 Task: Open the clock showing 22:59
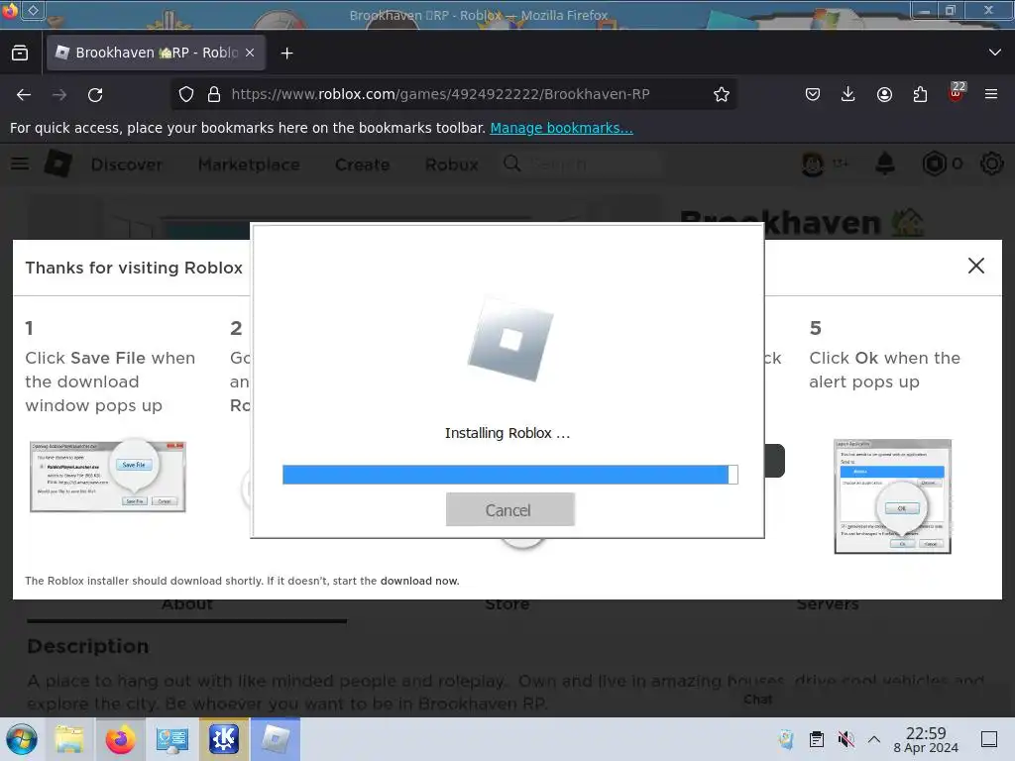click(x=926, y=739)
